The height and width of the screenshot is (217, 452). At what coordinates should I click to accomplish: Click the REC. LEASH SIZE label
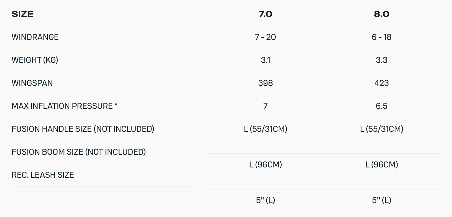point(43,175)
